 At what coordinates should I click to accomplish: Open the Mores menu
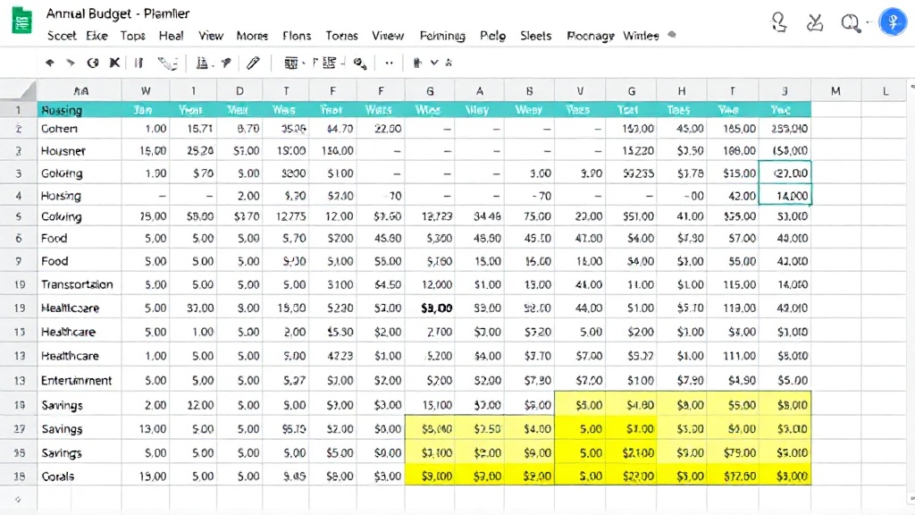(x=252, y=36)
